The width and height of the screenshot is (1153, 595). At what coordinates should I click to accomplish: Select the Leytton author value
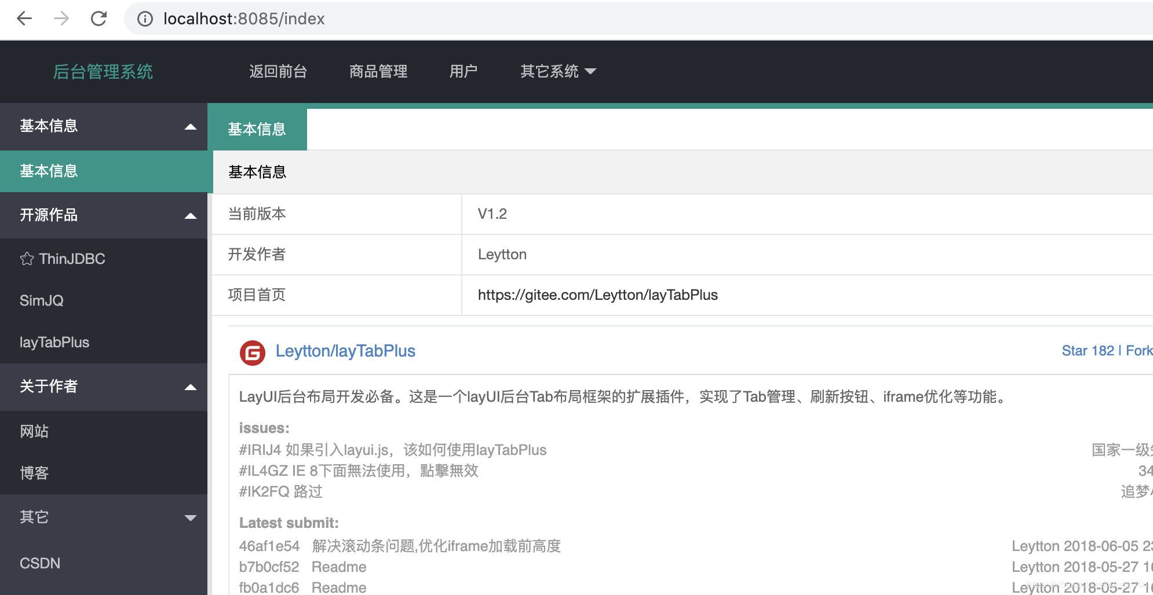click(502, 255)
